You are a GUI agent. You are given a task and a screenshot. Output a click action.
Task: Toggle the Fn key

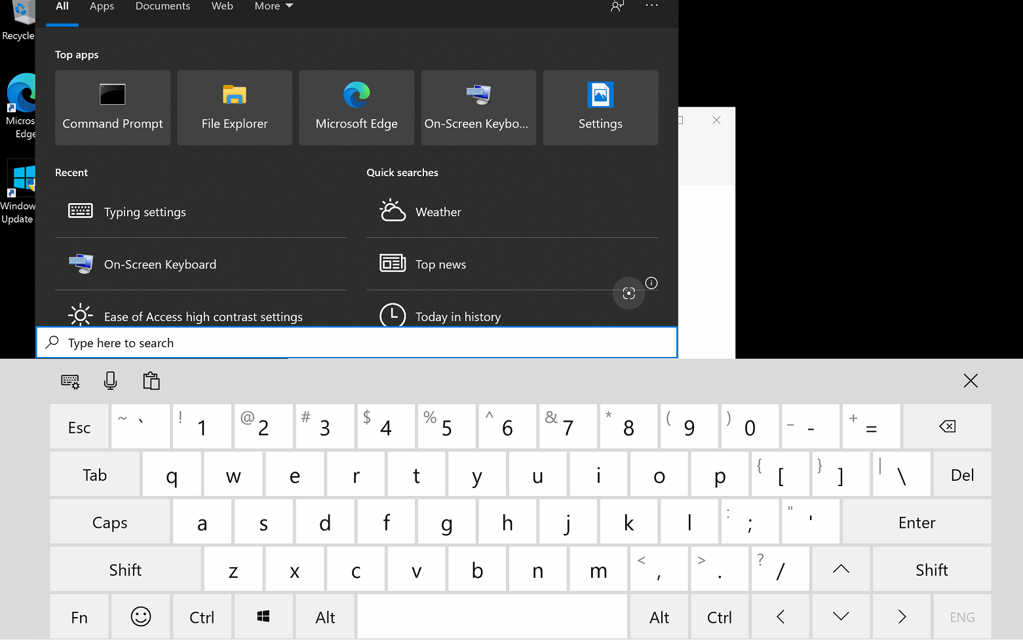[x=79, y=617]
